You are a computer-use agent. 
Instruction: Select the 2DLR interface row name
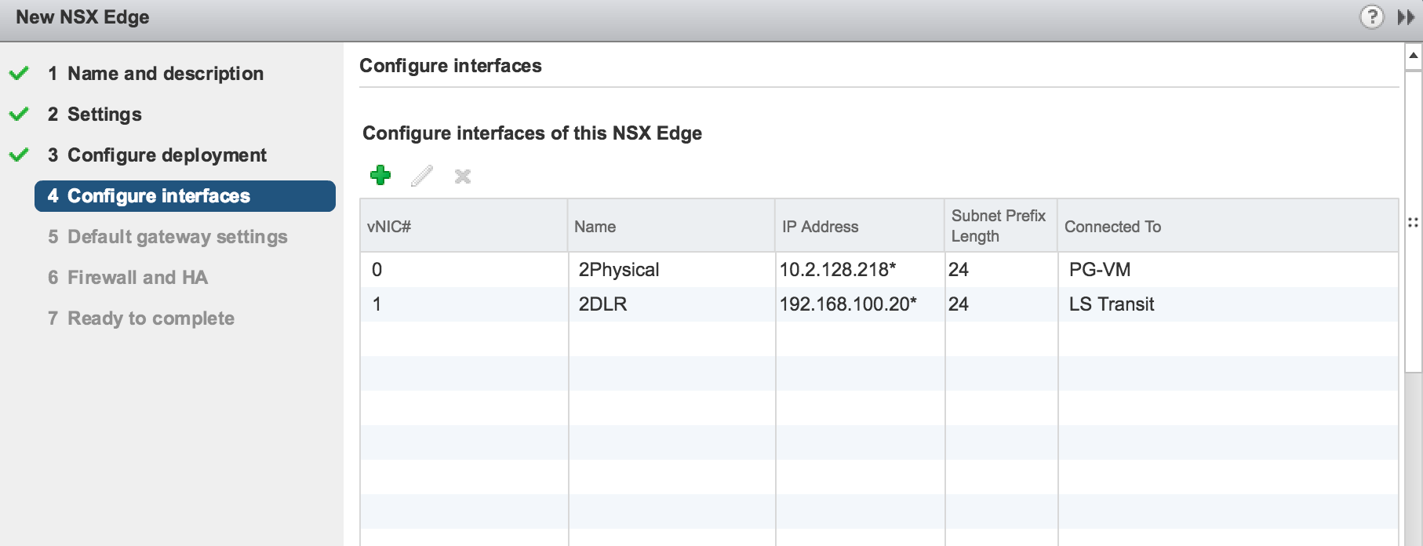click(x=602, y=304)
